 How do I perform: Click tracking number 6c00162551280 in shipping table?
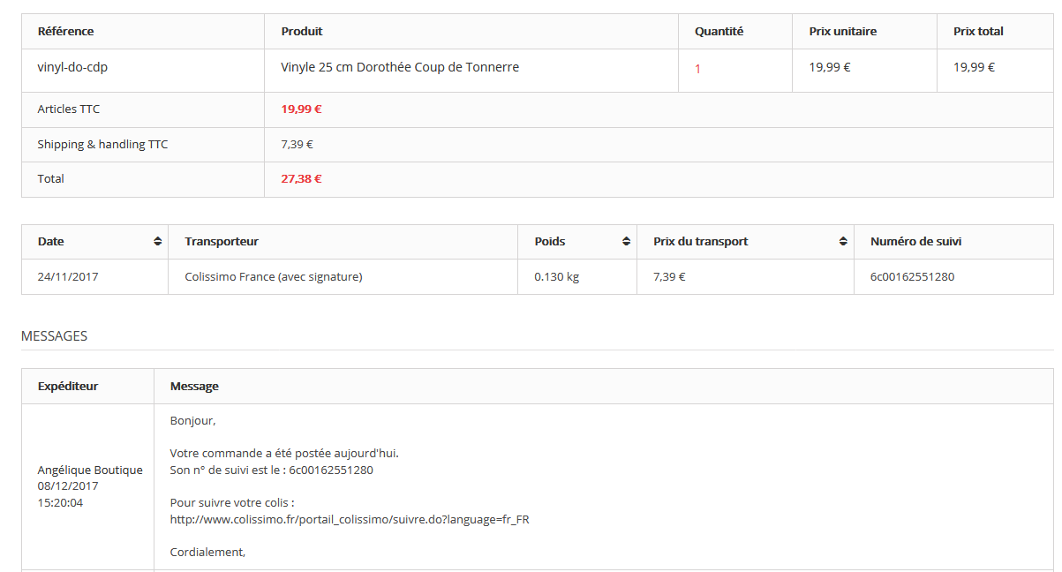click(x=912, y=277)
